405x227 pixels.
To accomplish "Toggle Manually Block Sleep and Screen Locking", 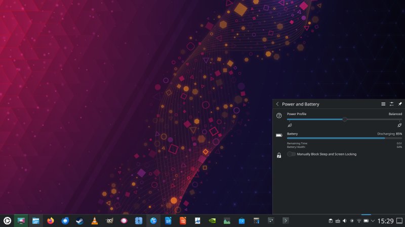I will [292, 154].
